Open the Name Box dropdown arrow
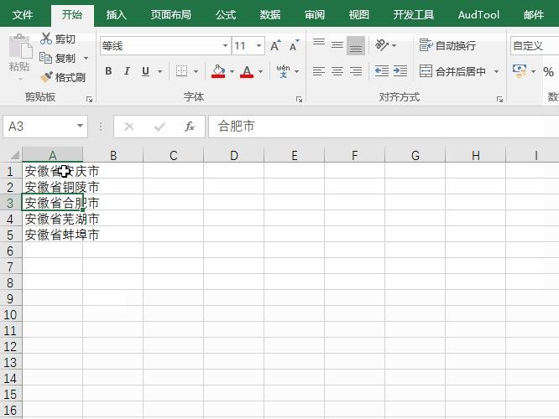This screenshot has height=419, width=559. [80, 126]
